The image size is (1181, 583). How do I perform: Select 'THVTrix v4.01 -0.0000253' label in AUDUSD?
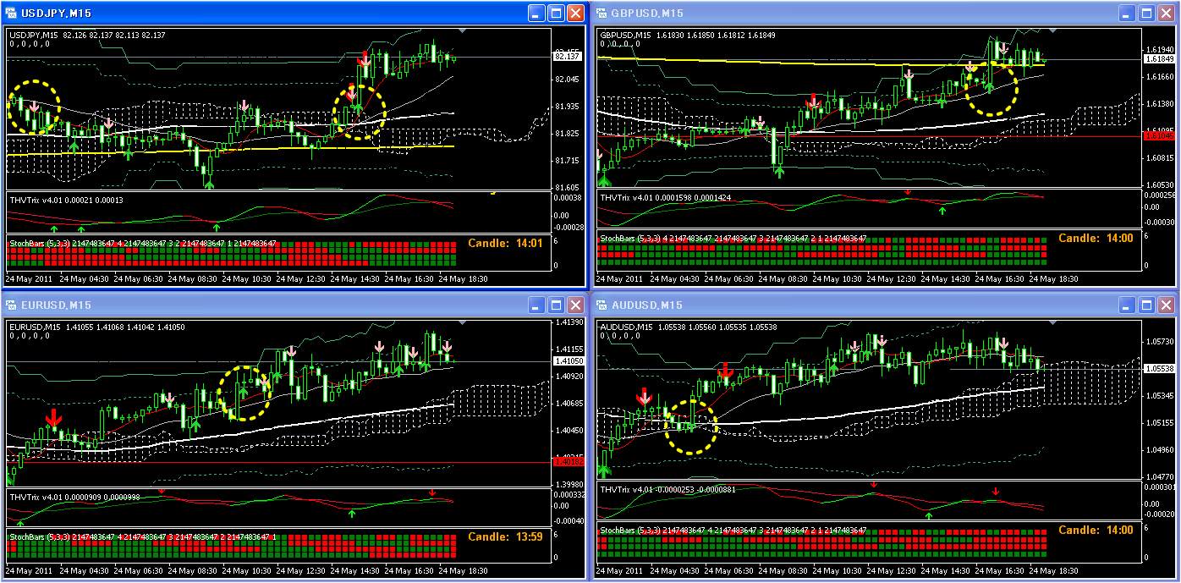tap(667, 489)
